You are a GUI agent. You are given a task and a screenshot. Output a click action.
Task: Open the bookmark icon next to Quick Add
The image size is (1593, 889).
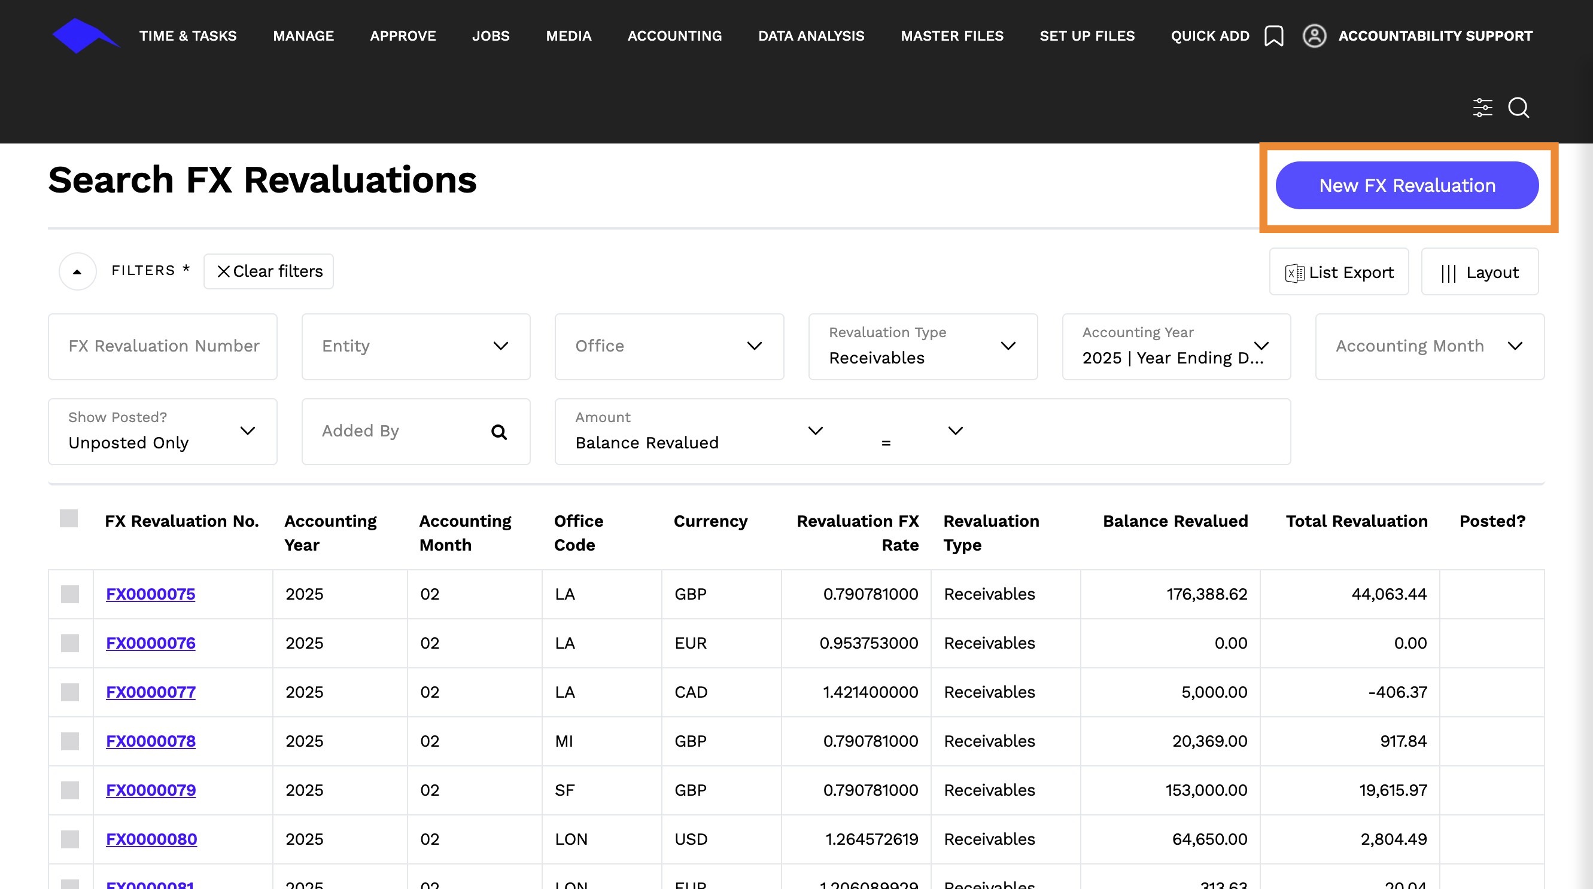1274,36
